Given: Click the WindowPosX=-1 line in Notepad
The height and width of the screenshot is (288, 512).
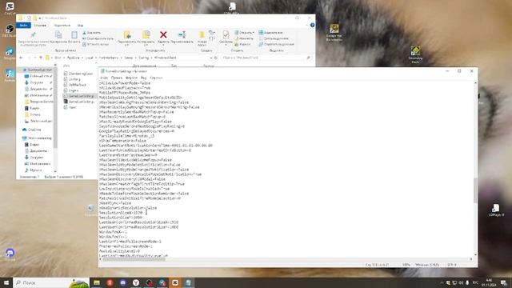Looking at the screenshot, I should click(113, 232).
